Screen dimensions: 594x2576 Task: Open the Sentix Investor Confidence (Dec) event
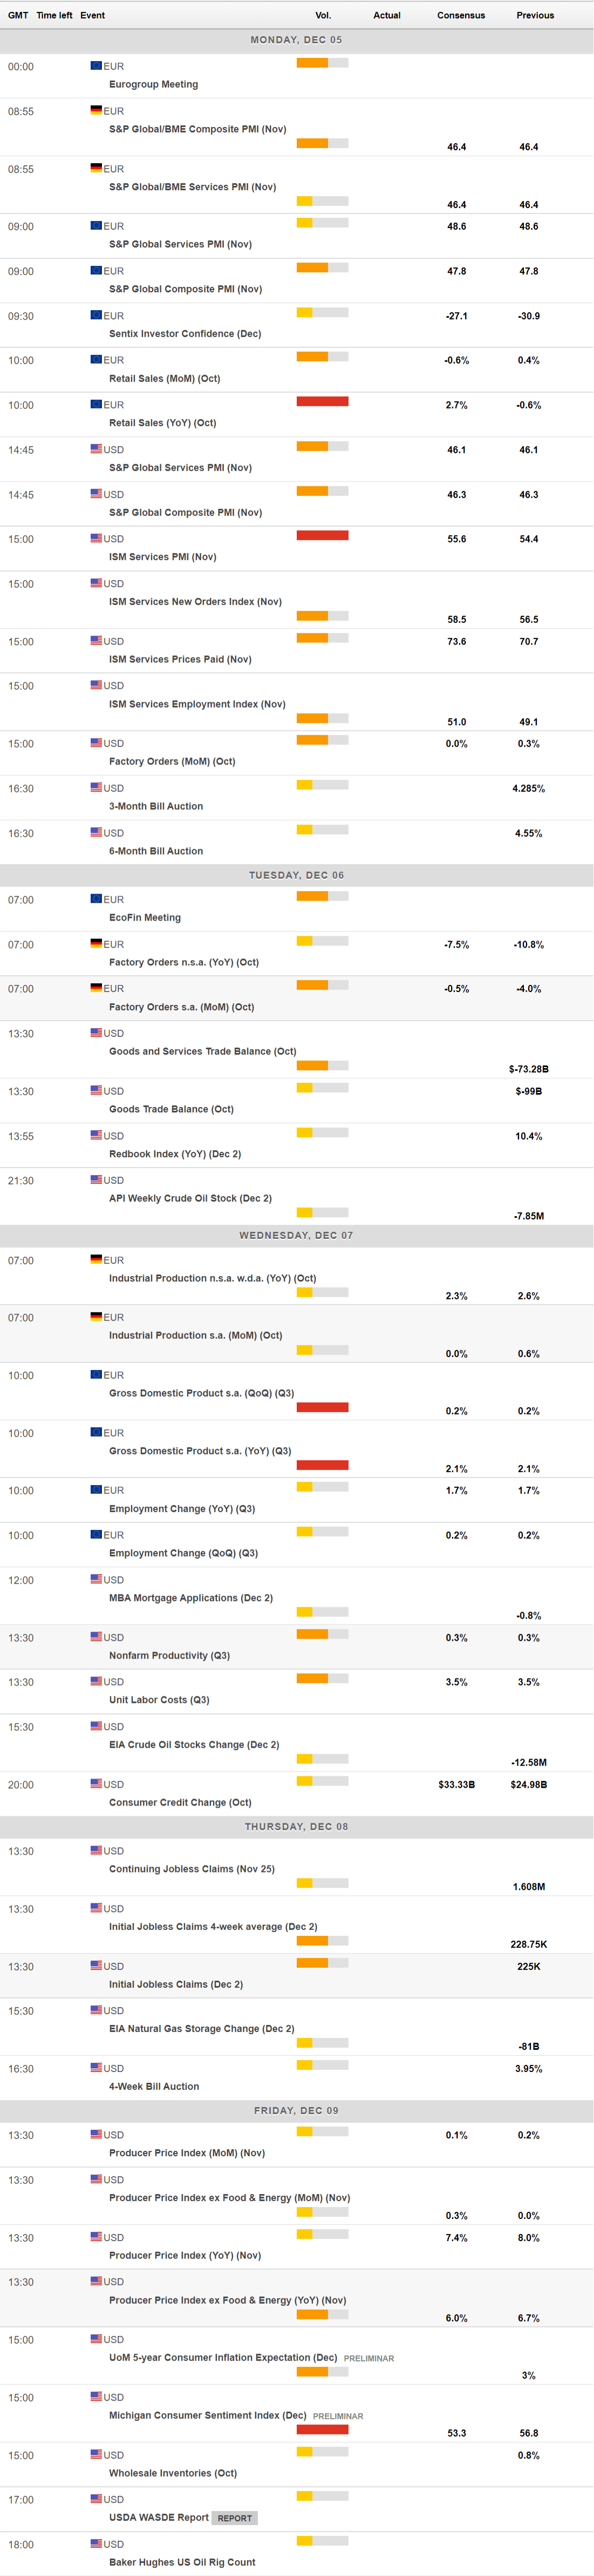[185, 334]
